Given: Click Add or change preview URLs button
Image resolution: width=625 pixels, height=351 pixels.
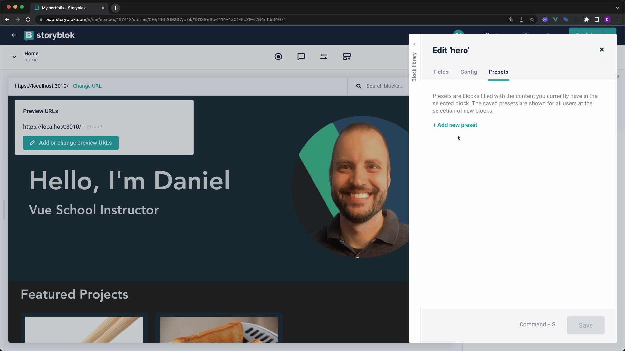Looking at the screenshot, I should click(x=71, y=143).
